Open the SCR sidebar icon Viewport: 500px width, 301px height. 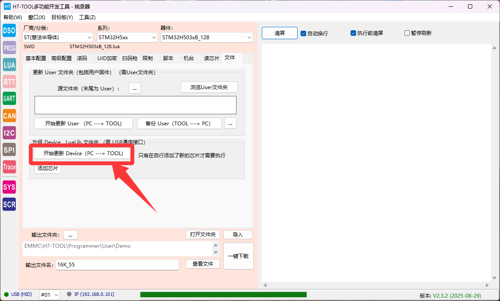pyautogui.click(x=9, y=204)
